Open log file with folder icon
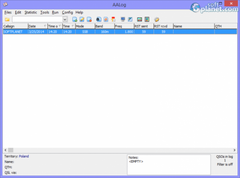240x178 pixels. [x=7, y=20]
